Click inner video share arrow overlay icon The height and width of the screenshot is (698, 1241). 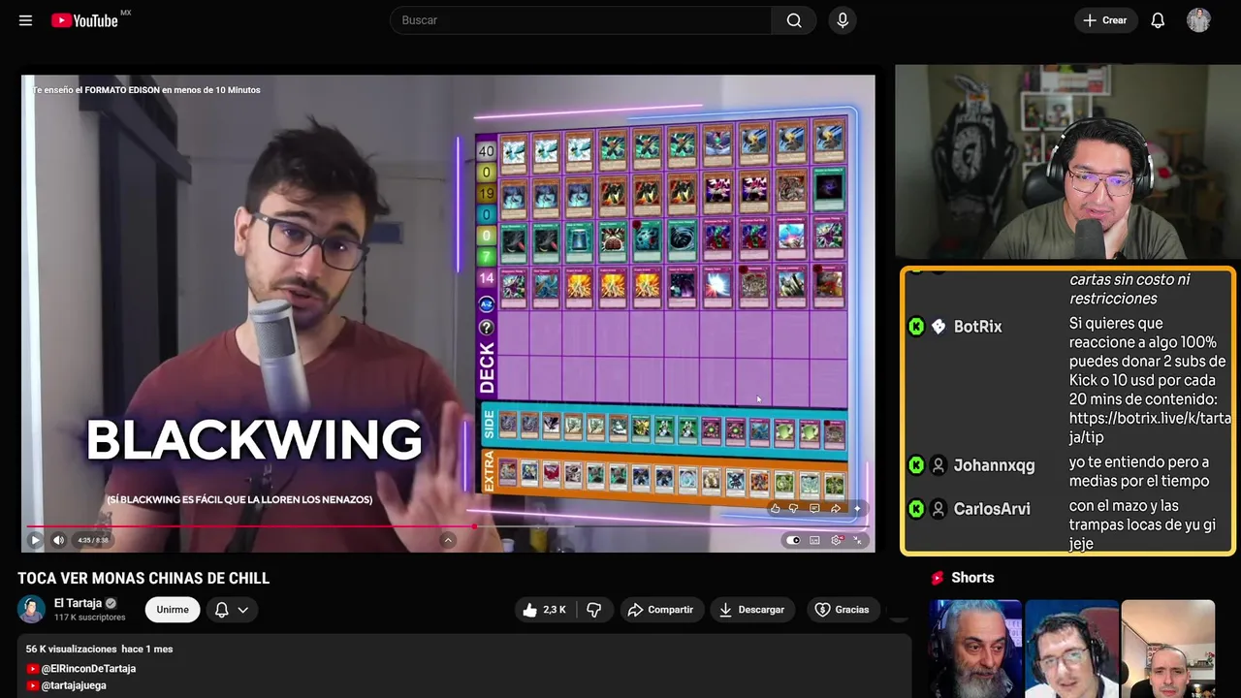coord(836,508)
